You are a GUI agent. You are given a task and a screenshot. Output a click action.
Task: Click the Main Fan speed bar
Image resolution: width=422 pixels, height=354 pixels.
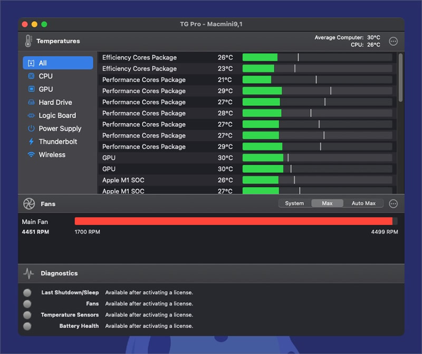tap(236, 221)
